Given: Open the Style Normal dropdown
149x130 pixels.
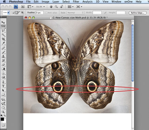Looking at the screenshot, I should click(75, 13).
